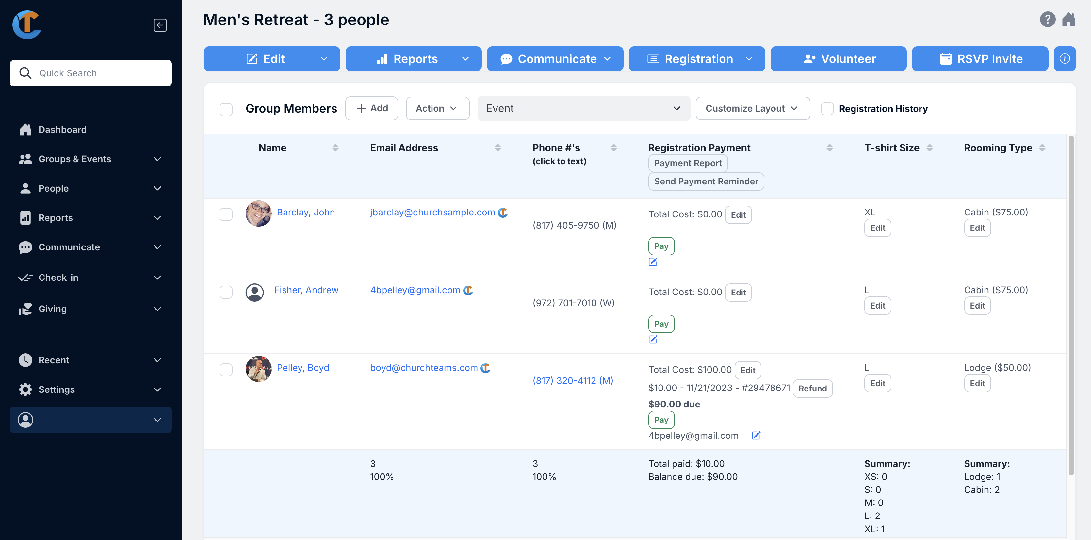
Task: Open Pelley, Boyd profile link
Action: 302,368
